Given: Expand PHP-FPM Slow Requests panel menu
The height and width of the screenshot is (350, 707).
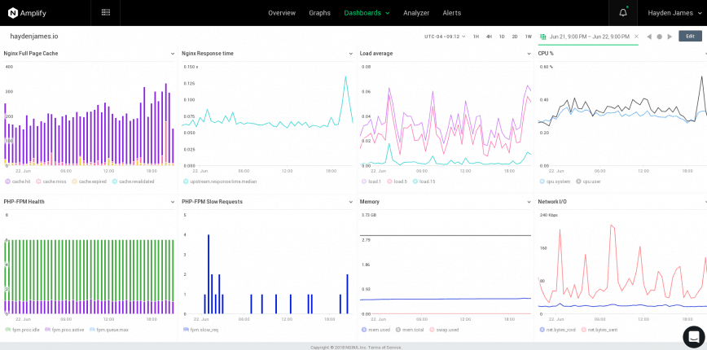Looking at the screenshot, I should point(351,202).
